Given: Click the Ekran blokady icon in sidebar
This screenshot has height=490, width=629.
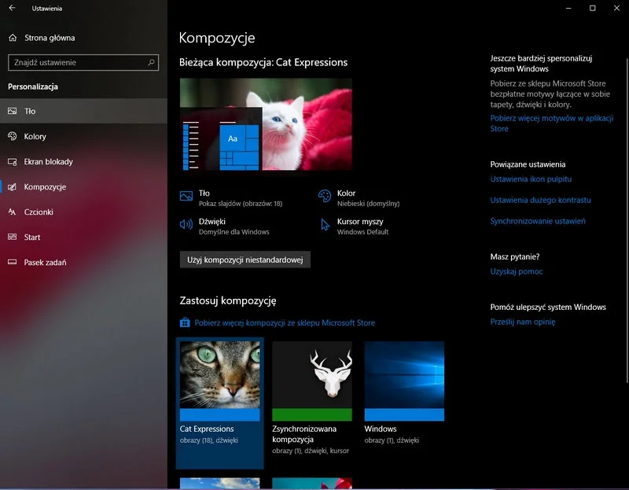Looking at the screenshot, I should [13, 162].
